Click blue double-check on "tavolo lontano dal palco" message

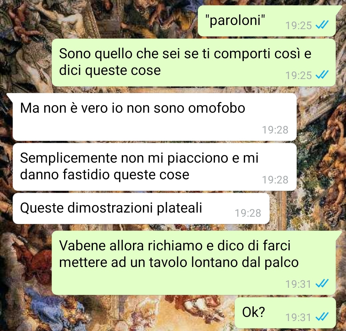point(322,283)
